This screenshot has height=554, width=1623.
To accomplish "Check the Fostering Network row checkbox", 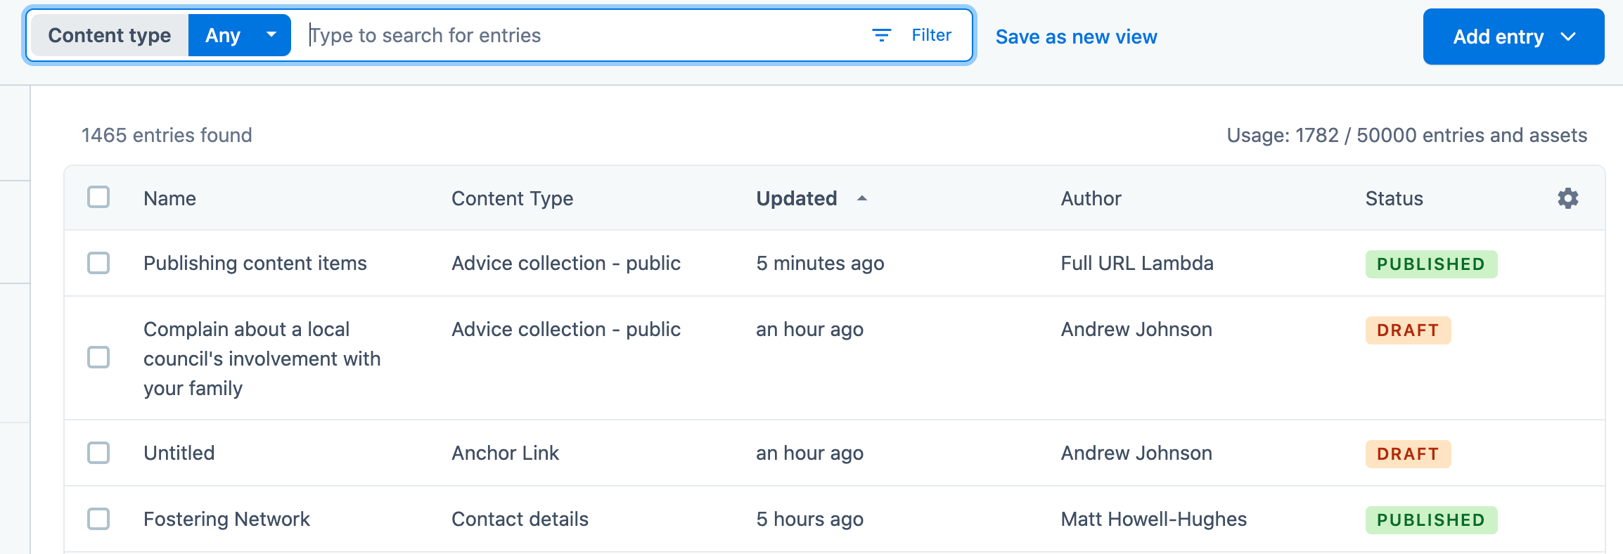I will (98, 519).
